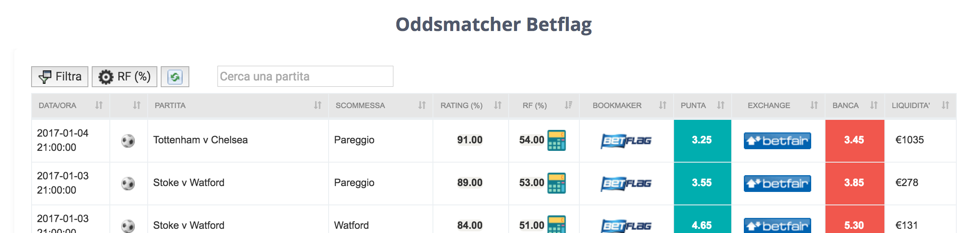Select the red 3.85 Banca odds cell
Viewport: 966px width, 233px height.
[855, 183]
